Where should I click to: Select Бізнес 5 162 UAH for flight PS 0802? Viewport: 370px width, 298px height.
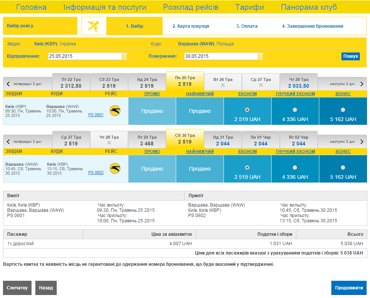pos(343,168)
